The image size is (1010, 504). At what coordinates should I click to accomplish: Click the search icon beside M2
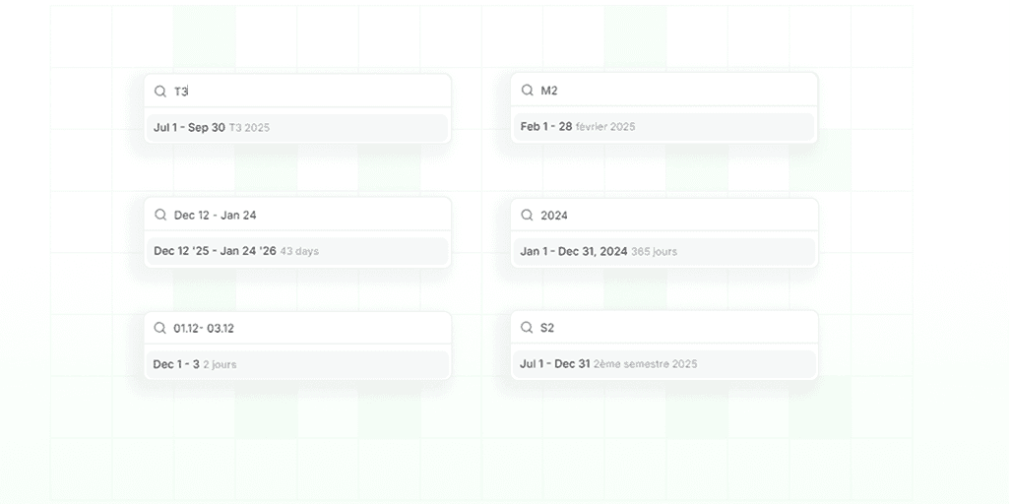527,91
